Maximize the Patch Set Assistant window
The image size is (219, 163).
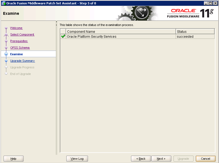click(210, 3)
